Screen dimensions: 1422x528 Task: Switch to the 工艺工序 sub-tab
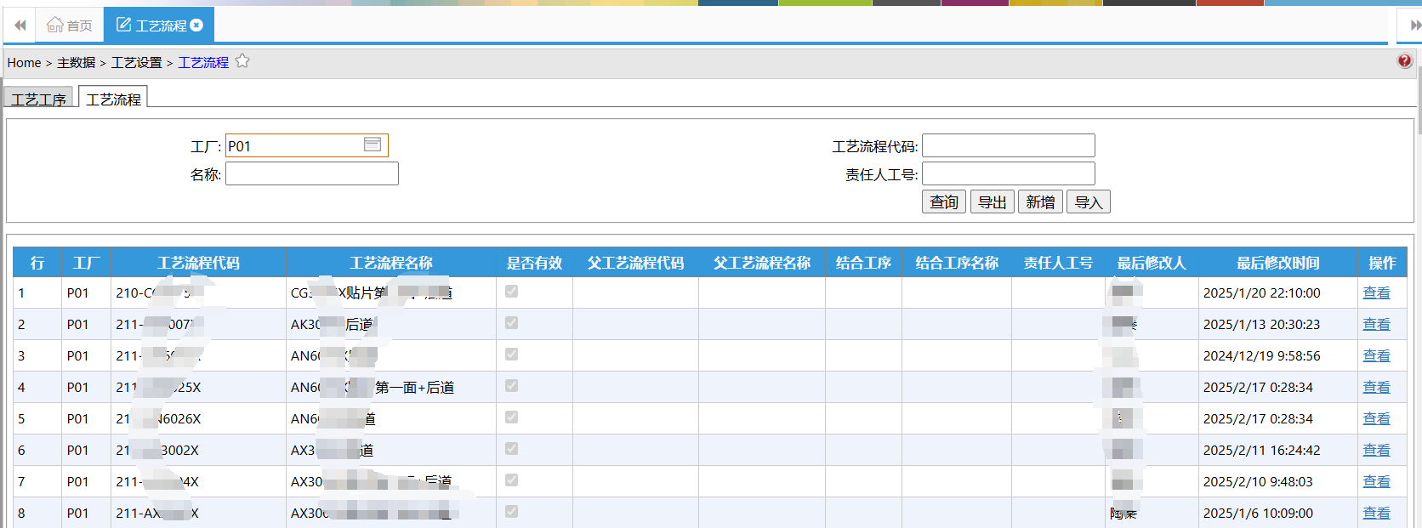tap(39, 99)
